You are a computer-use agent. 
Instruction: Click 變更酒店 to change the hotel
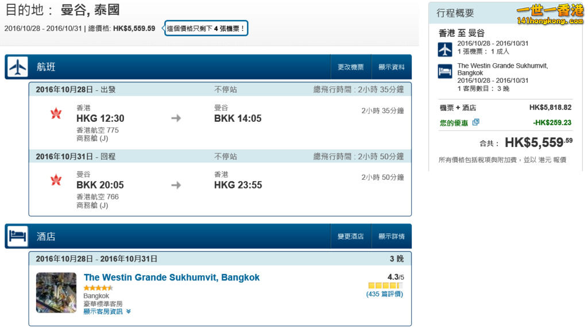tap(351, 236)
